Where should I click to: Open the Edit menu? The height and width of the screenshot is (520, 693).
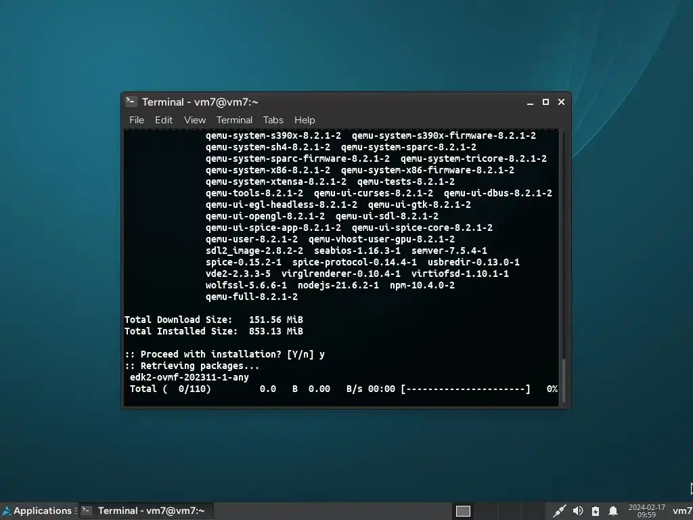click(x=164, y=121)
